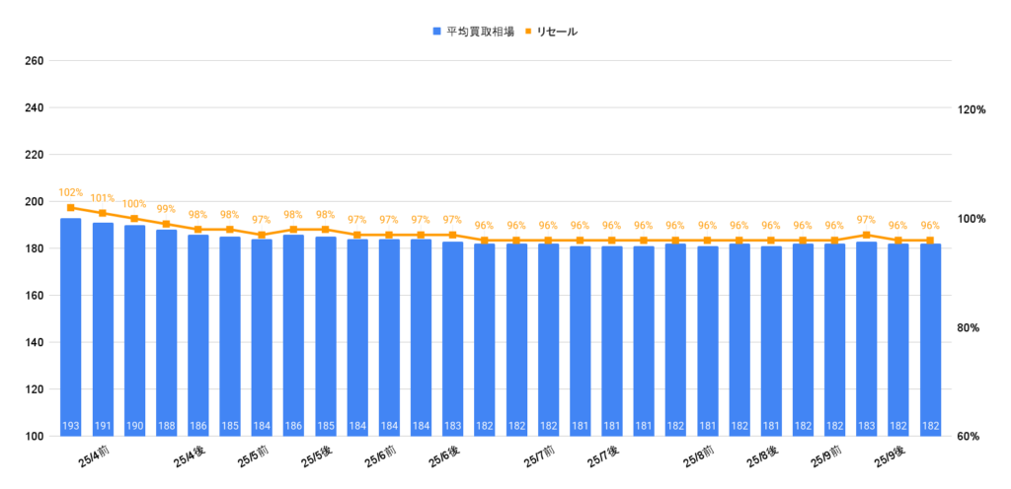Click the bar labeled 188
1011x489 pixels.
(166, 331)
